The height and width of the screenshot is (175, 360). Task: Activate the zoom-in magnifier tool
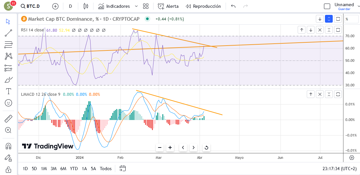click(x=8, y=130)
